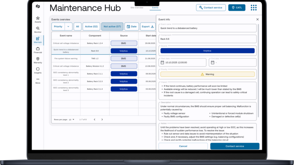This screenshot has height=165, width=294.
Task: Open the CATL site selector
Action: pos(237,8)
